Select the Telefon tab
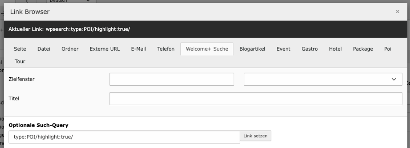 (x=166, y=49)
